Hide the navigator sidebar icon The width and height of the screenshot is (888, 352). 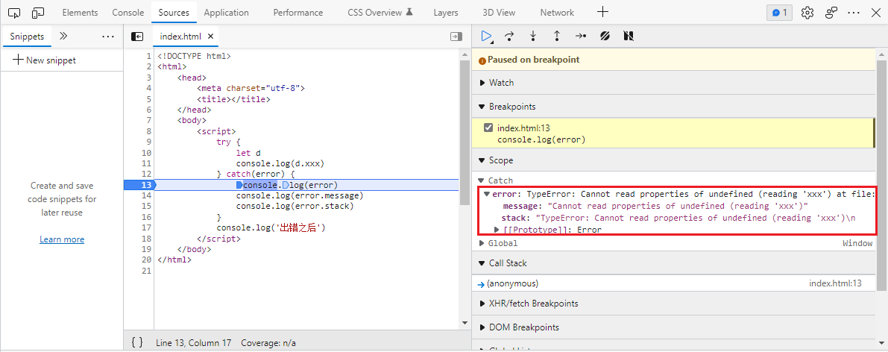(137, 37)
